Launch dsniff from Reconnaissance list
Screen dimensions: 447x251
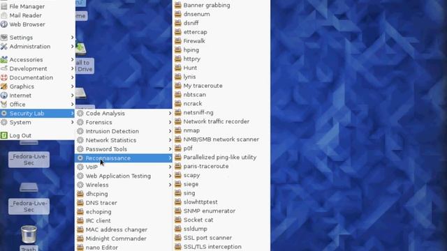[x=221, y=23]
